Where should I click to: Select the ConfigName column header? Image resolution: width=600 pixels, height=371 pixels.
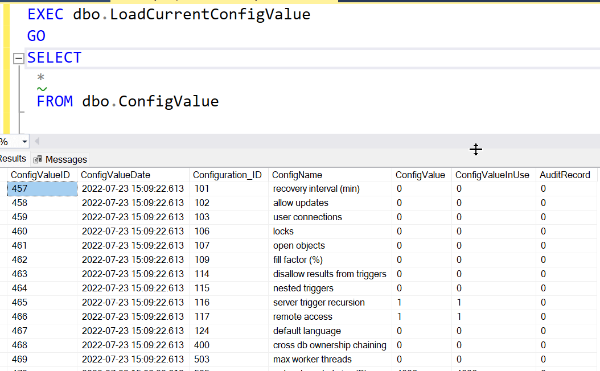(297, 175)
